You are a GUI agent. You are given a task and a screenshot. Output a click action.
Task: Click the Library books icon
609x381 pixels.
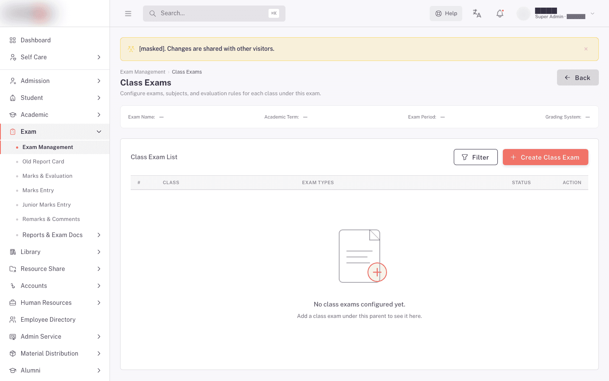click(13, 252)
